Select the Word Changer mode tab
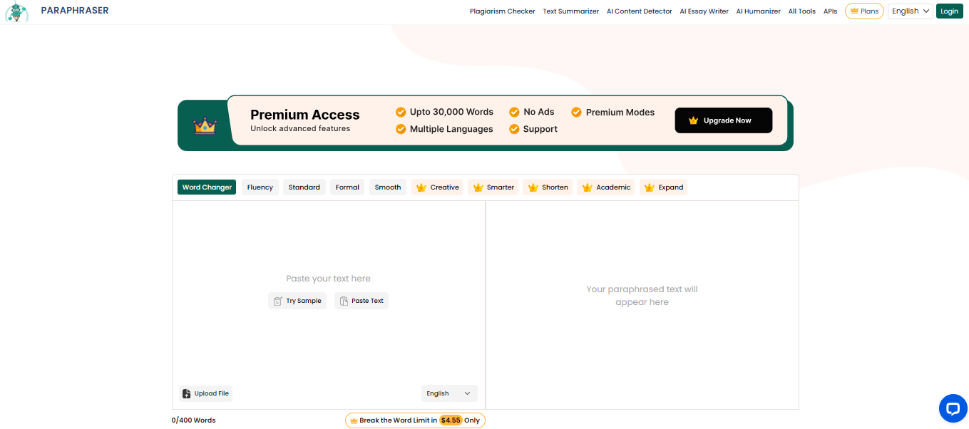The height and width of the screenshot is (429, 969). click(207, 187)
